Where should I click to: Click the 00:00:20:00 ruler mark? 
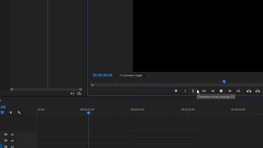[x=238, y=110]
